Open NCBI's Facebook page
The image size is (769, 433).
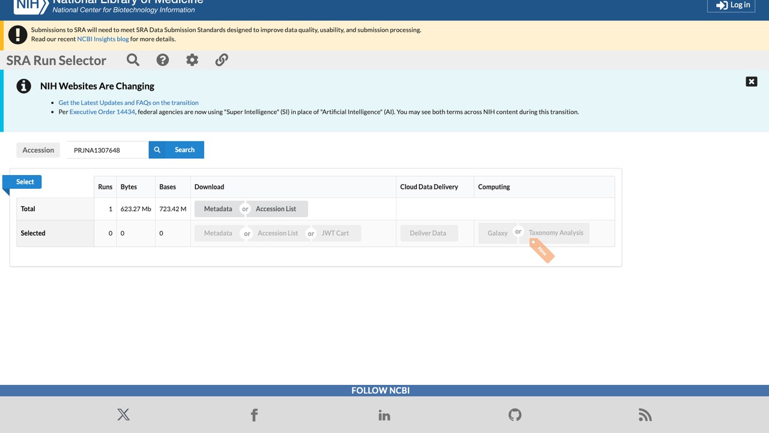254,414
